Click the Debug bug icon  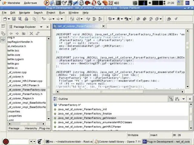110,19
